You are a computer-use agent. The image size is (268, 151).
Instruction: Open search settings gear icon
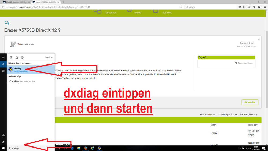point(3,135)
